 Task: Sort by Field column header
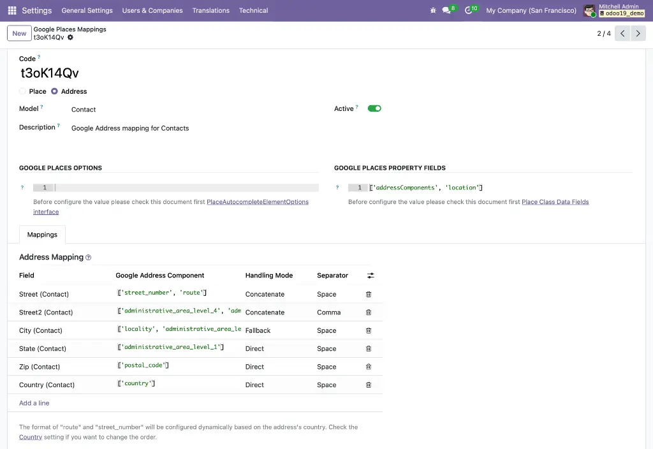(27, 276)
